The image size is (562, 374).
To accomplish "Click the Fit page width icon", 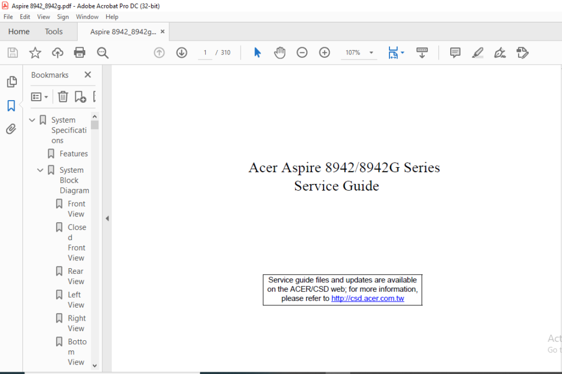I will 393,53.
